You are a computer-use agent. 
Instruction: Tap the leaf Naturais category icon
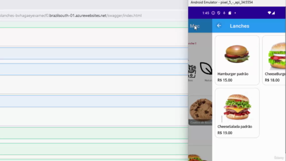(x=206, y=68)
